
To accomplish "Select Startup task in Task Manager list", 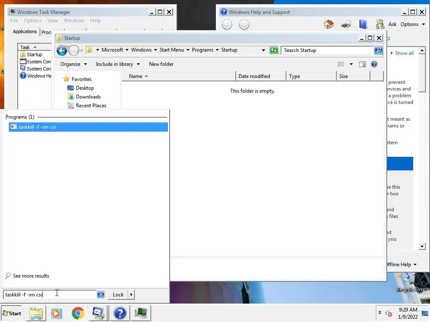I will (34, 55).
